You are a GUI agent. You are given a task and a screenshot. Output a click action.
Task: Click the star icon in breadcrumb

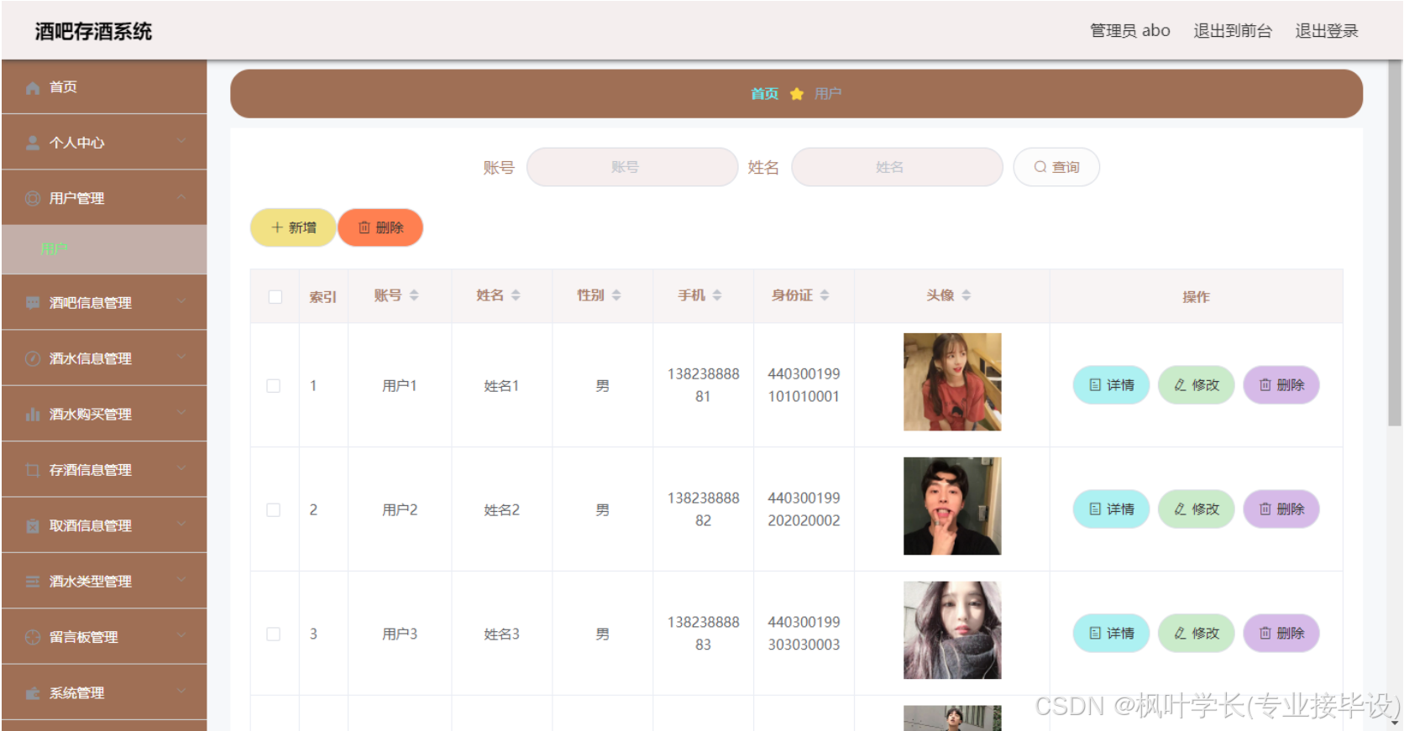tap(797, 94)
